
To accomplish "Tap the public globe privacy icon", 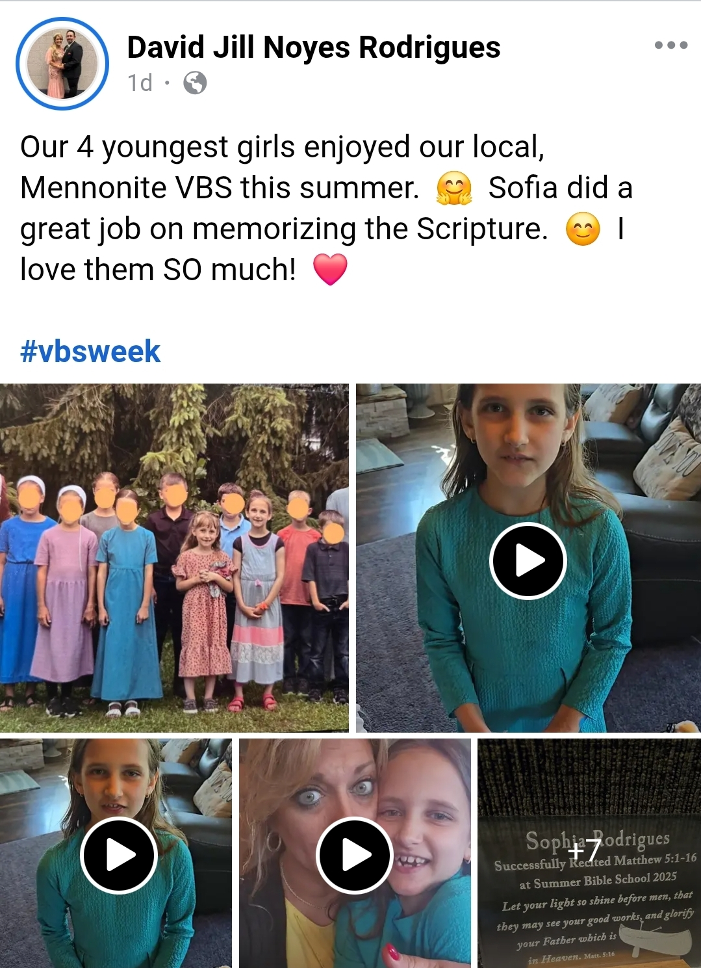I will [195, 83].
